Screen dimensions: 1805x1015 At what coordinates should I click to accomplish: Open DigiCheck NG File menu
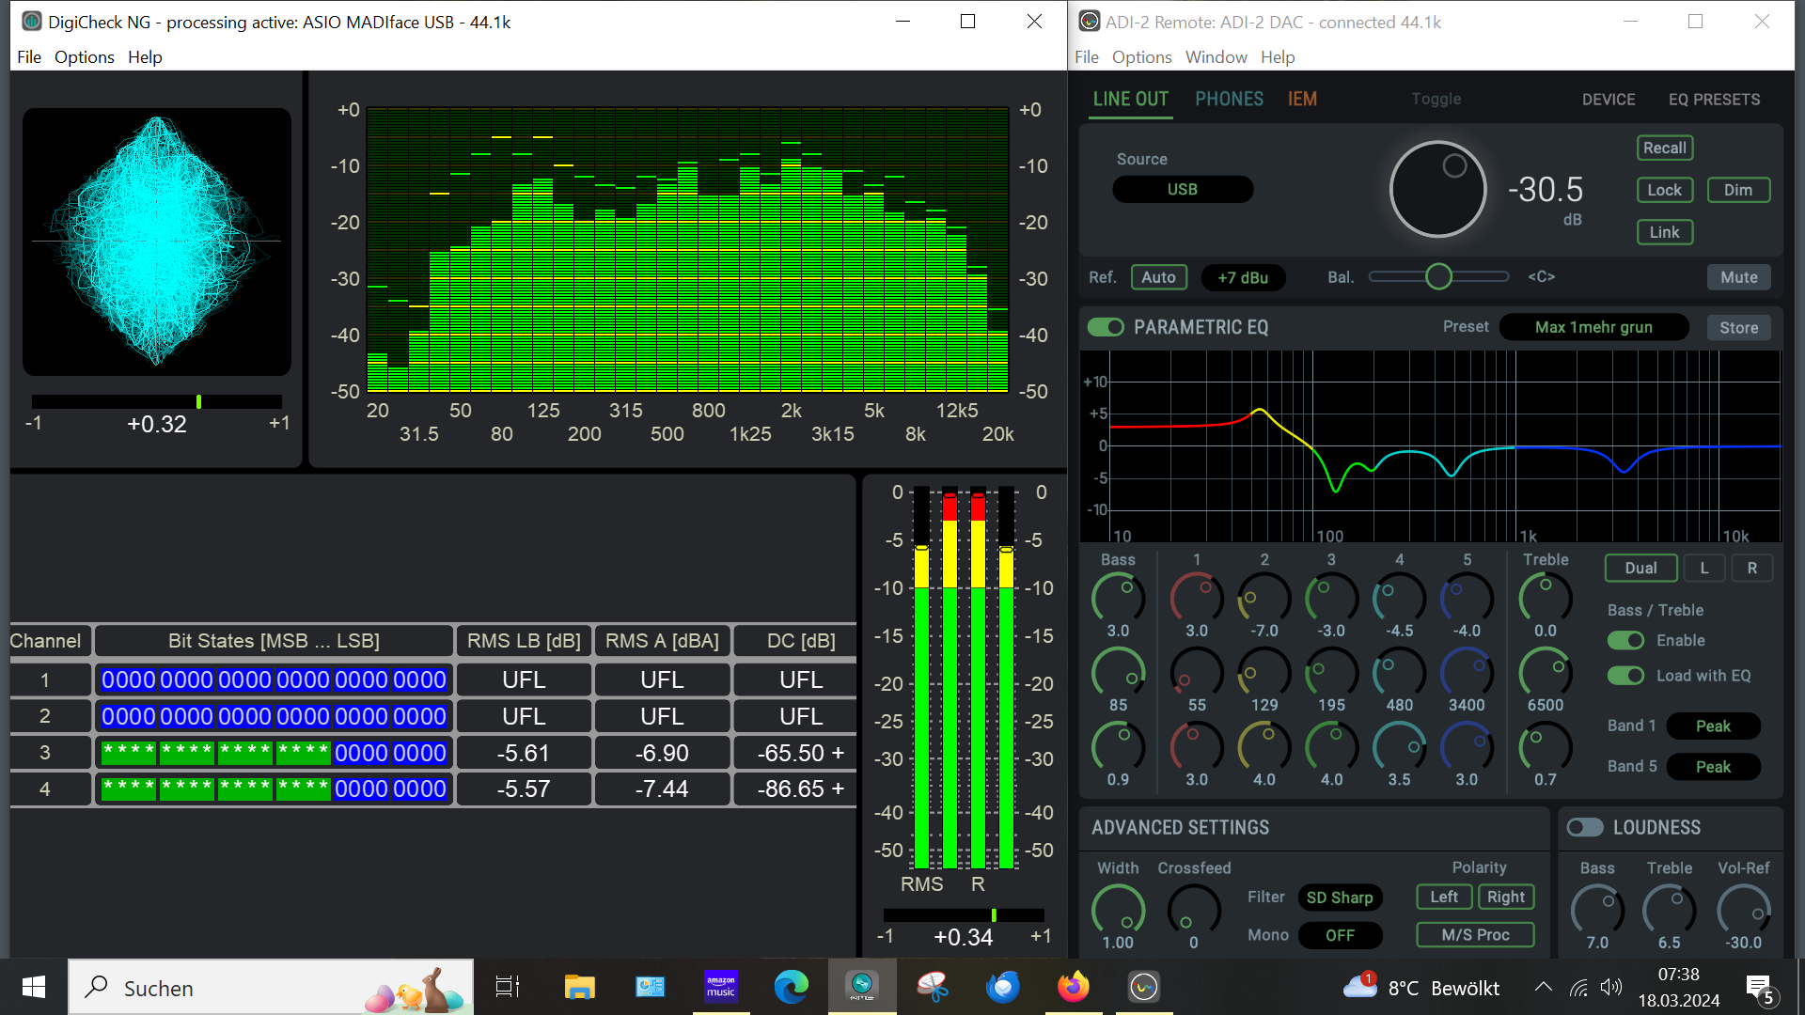(x=29, y=57)
